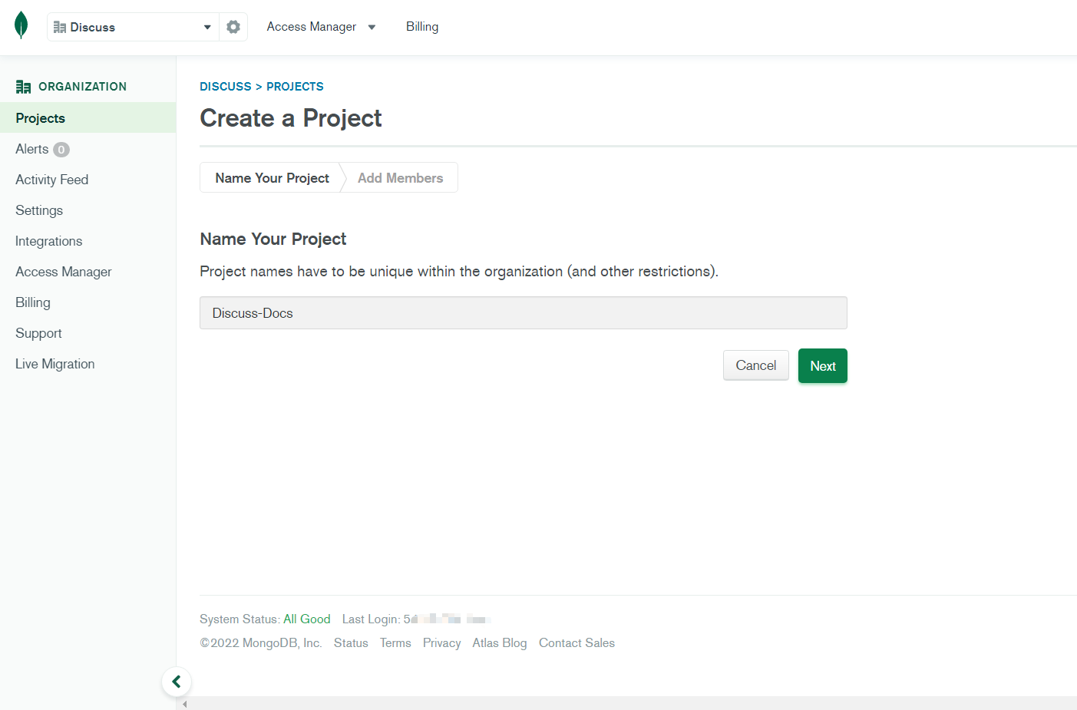
Task: Click Next to continue project creation
Action: [822, 366]
